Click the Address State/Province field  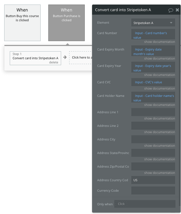153,153
